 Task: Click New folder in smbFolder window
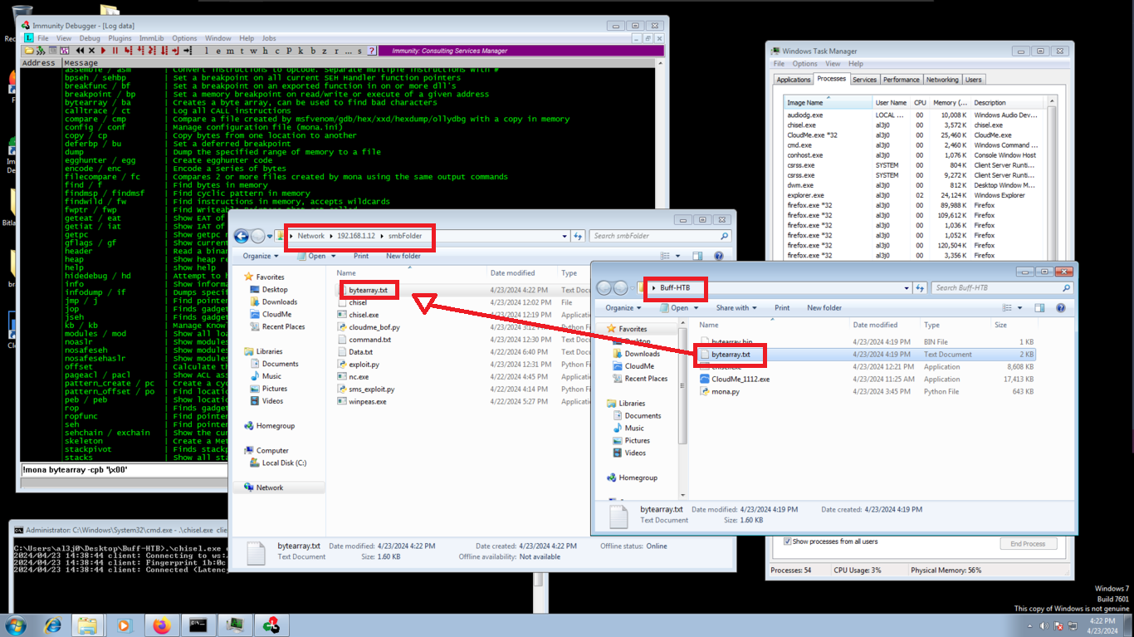[403, 256]
